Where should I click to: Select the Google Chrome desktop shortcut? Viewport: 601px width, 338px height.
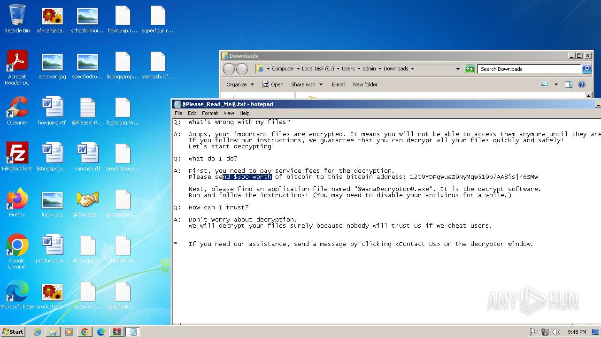(x=17, y=252)
